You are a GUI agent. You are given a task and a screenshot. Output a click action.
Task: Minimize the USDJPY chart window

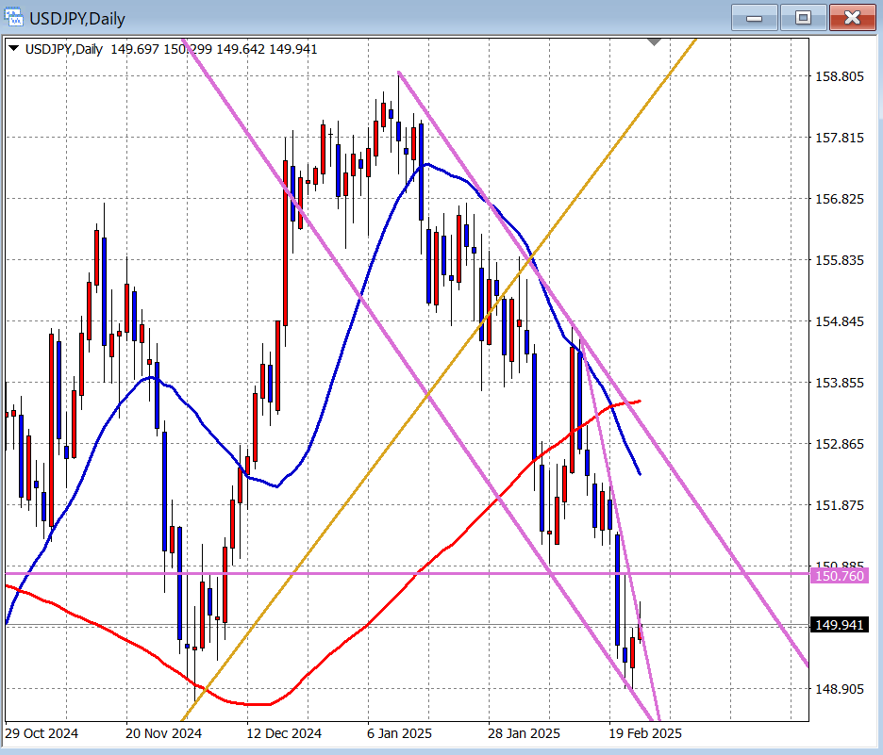pos(754,17)
